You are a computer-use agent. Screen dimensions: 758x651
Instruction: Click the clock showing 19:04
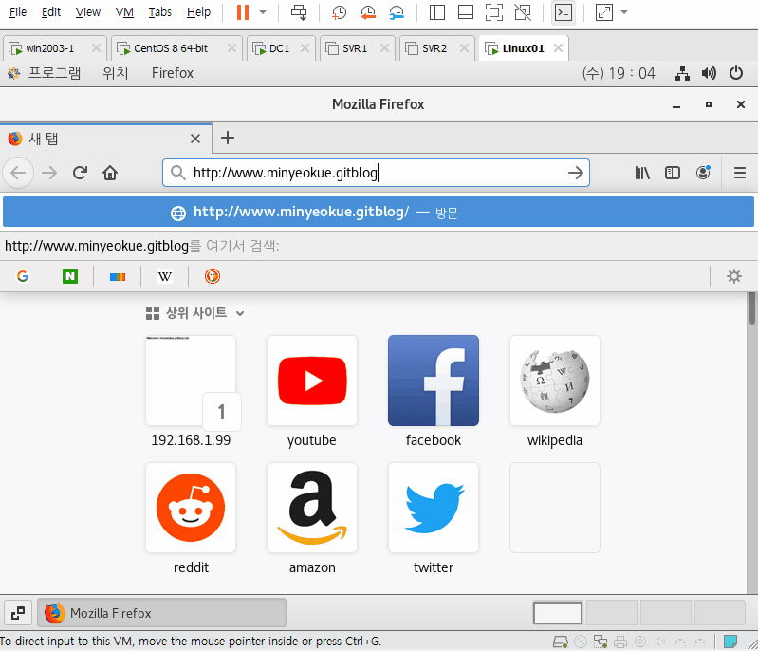(x=619, y=73)
